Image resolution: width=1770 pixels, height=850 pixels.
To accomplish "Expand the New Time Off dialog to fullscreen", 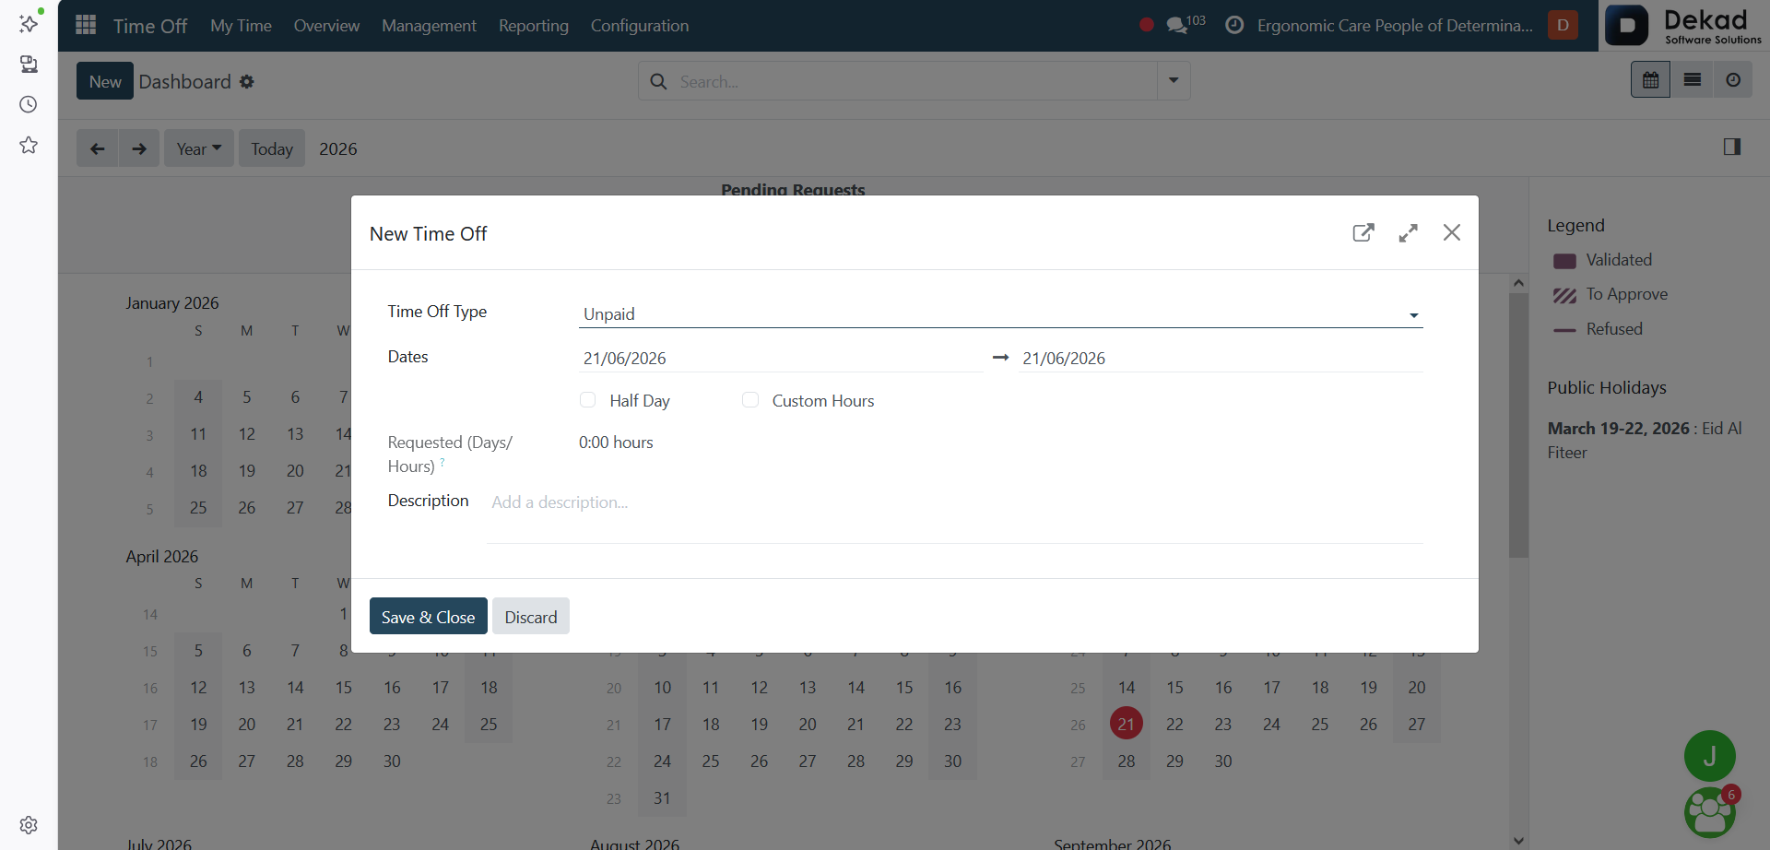I will pyautogui.click(x=1408, y=233).
